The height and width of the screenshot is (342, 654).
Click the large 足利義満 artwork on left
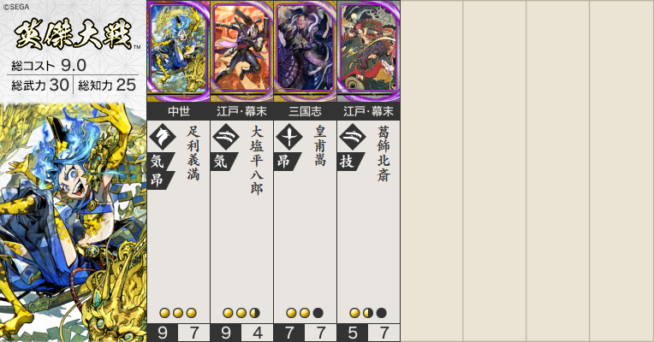pos(73,222)
